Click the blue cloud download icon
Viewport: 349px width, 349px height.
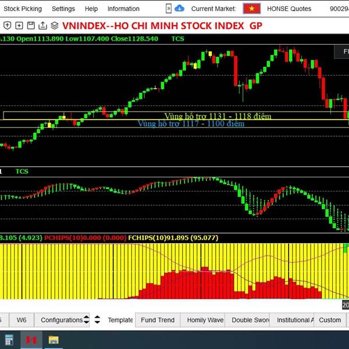(x=179, y=9)
